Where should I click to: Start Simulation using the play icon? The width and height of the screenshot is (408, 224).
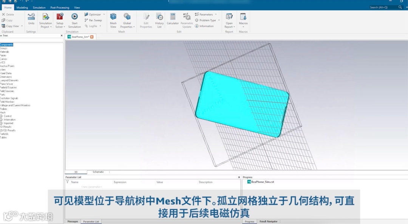(x=74, y=16)
